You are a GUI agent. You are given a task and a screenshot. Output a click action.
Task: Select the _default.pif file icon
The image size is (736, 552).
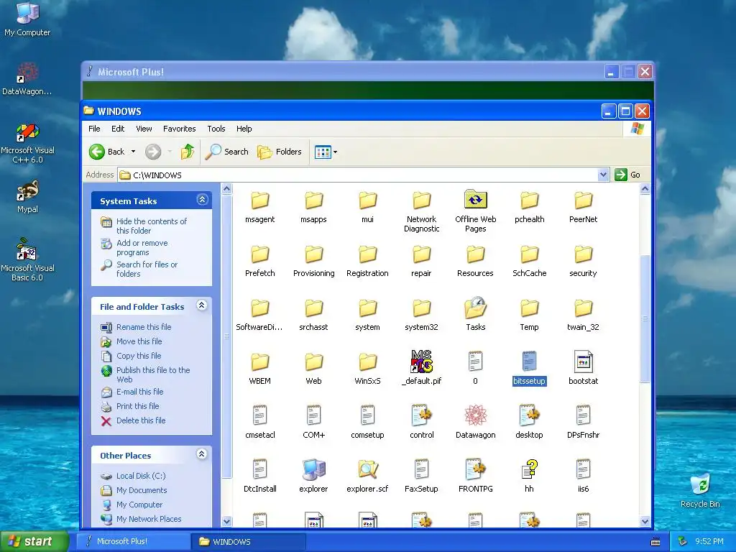421,367
